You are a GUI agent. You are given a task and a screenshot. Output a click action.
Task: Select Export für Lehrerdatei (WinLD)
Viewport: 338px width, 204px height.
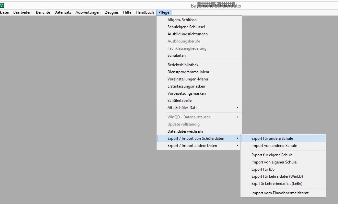click(x=283, y=176)
